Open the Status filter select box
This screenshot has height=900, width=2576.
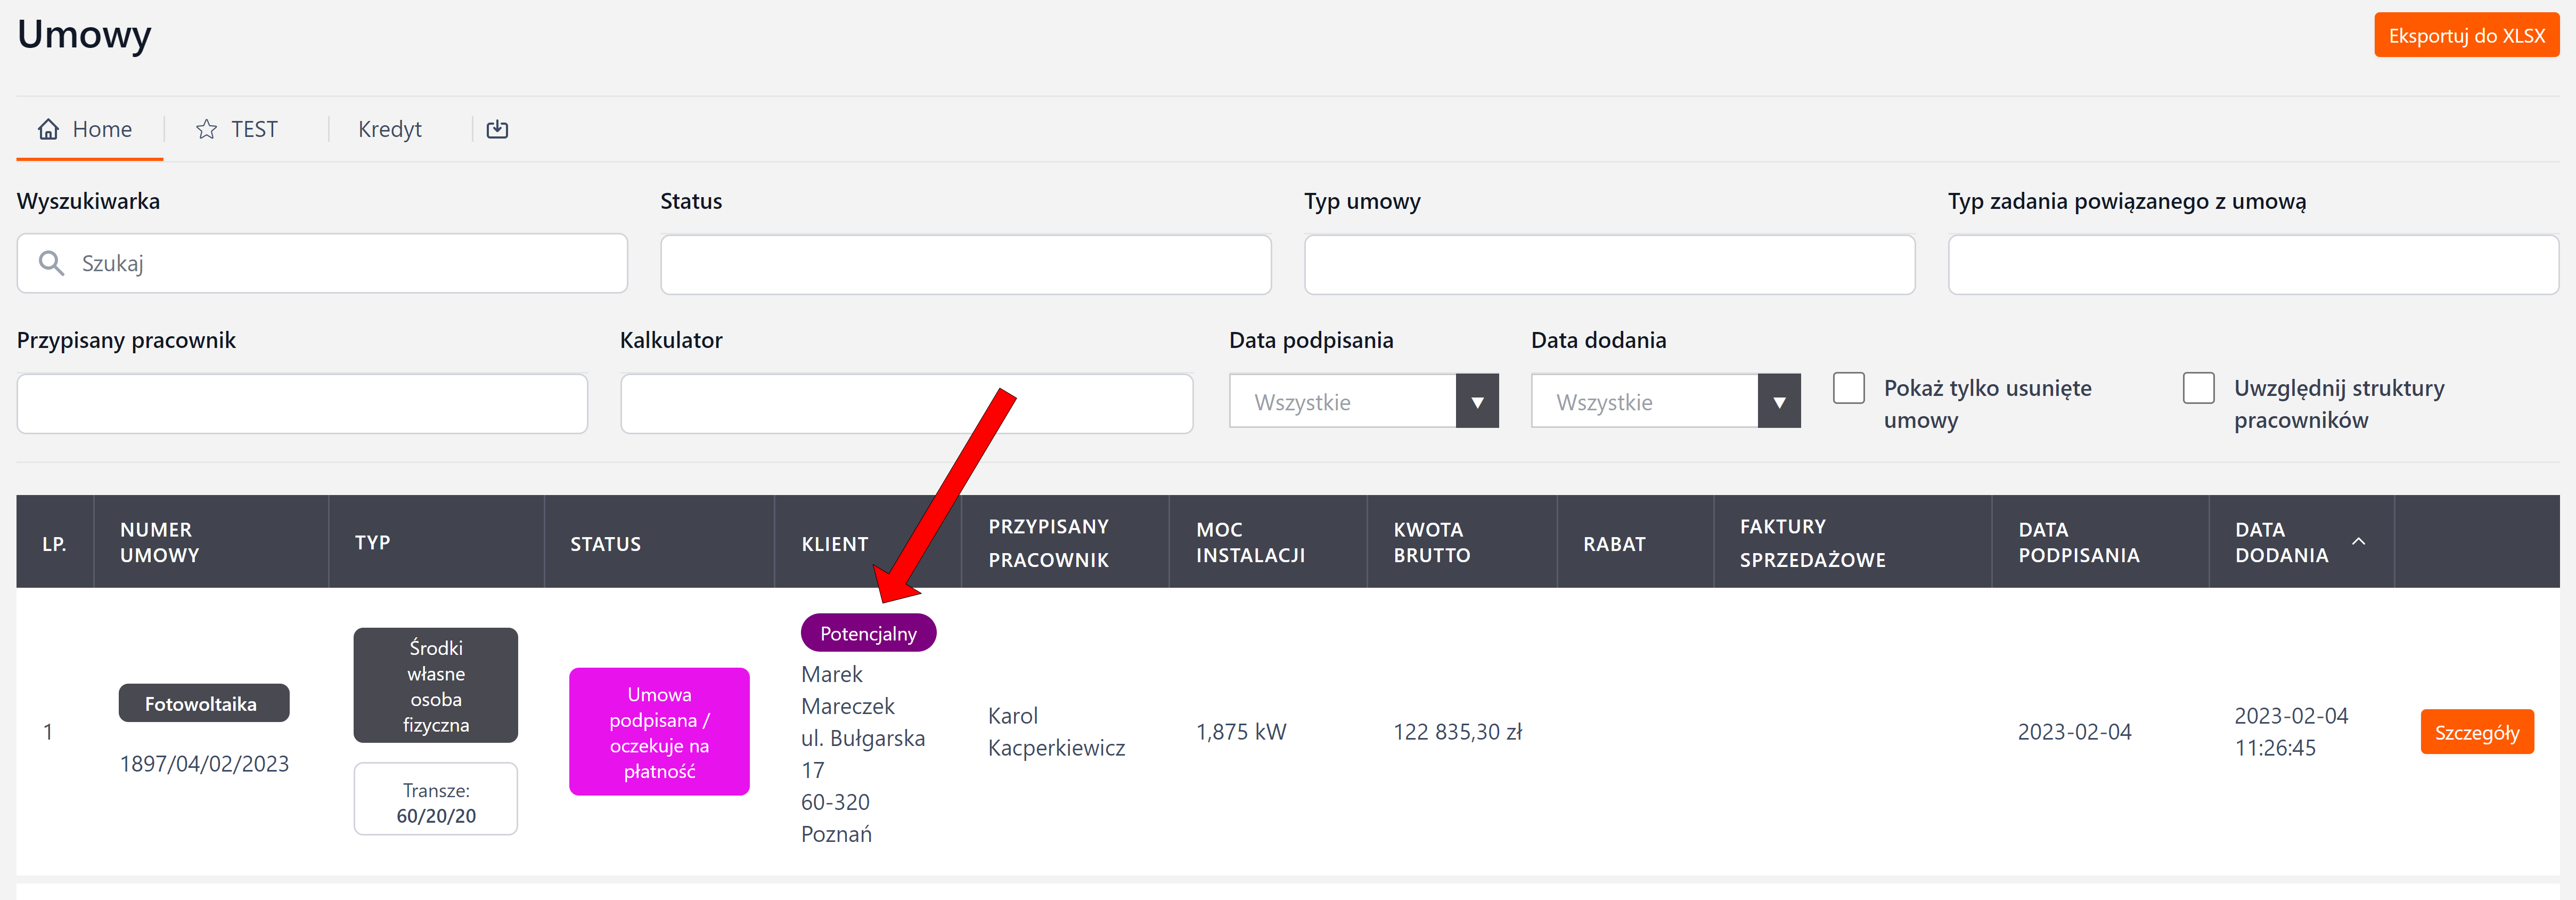pos(965,265)
